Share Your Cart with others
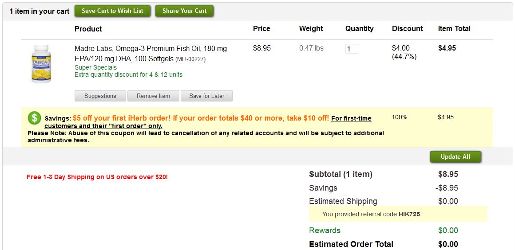515x250 pixels. coord(184,11)
